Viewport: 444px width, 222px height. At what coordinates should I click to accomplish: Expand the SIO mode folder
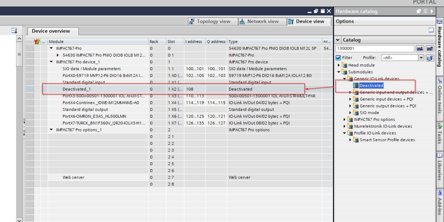click(x=350, y=113)
